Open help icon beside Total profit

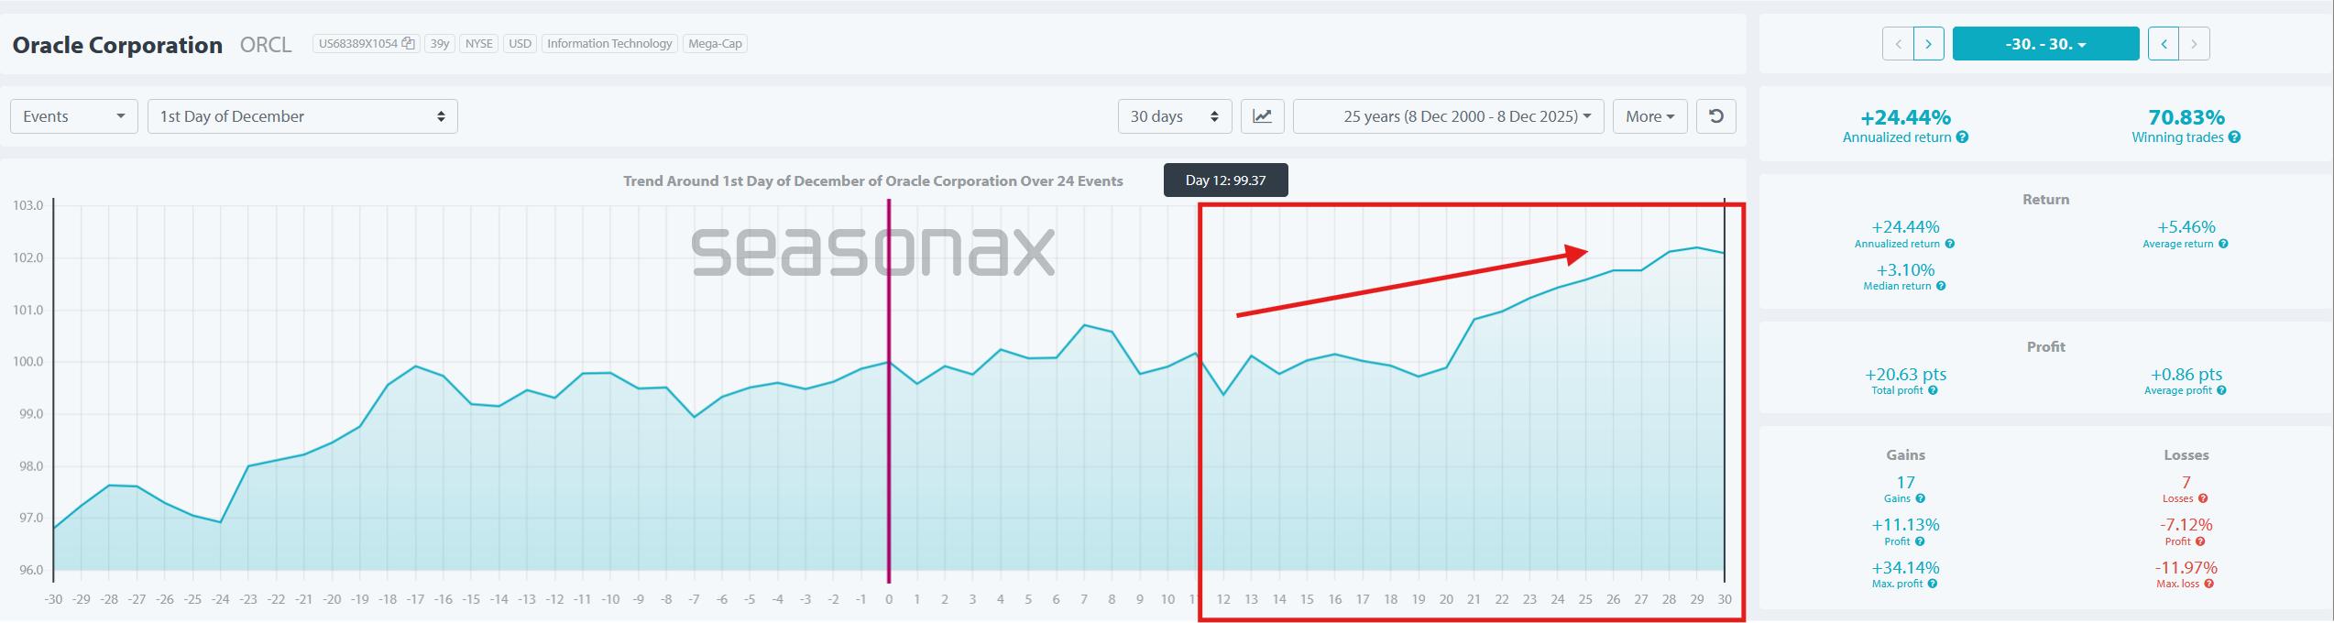(x=1933, y=390)
